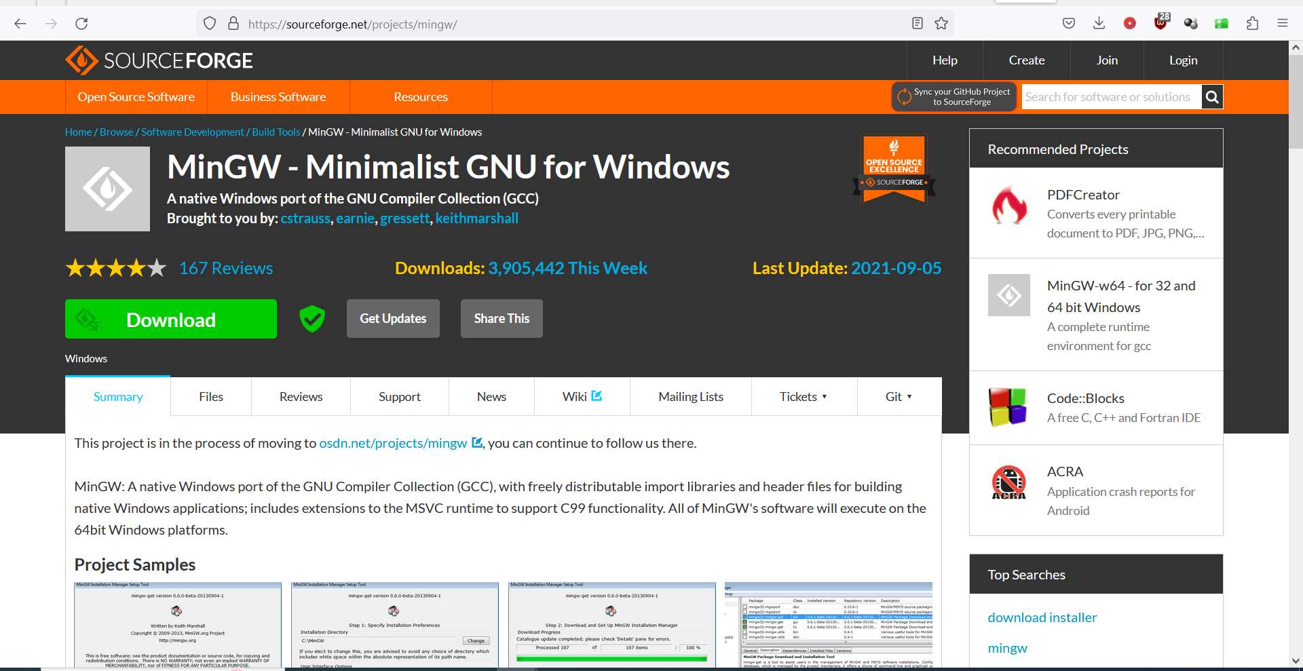The height and width of the screenshot is (671, 1303).
Task: Click the bookmark star in the address bar
Action: pos(941,22)
